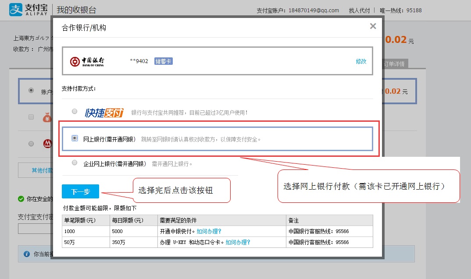Click the orange money bag icon

(47, 117)
